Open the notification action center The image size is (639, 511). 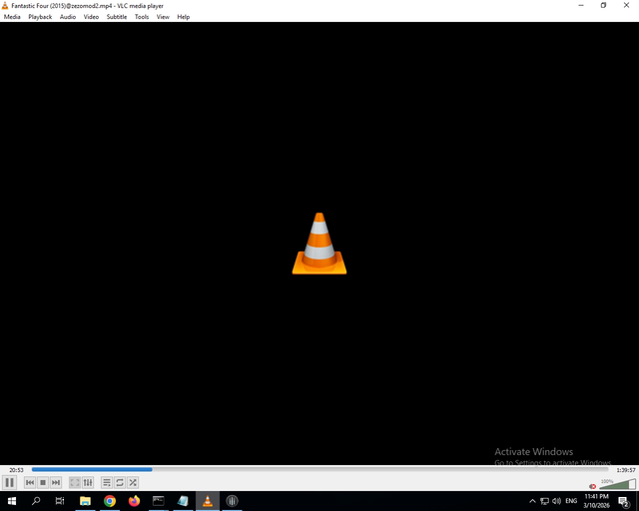click(x=623, y=501)
